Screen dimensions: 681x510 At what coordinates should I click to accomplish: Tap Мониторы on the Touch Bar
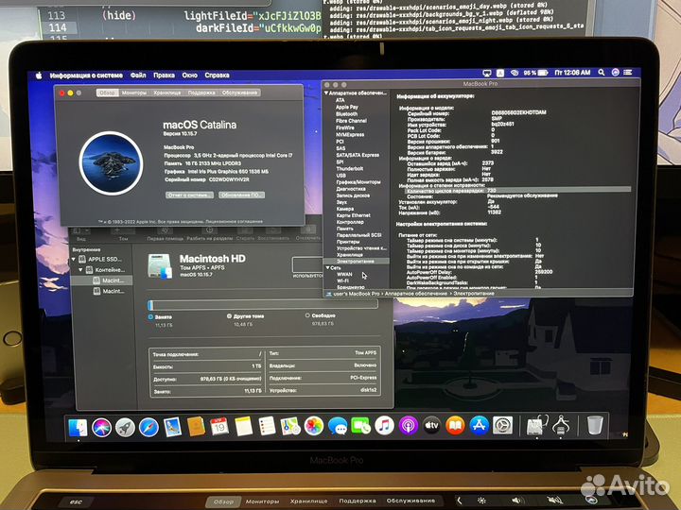tap(262, 501)
